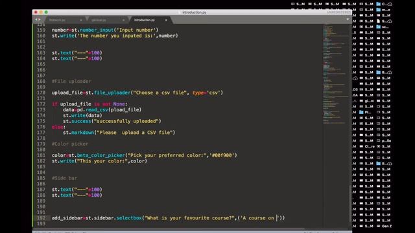The image size is (415, 233).
Task: Click the selectbox method name
Action: pos(129,218)
